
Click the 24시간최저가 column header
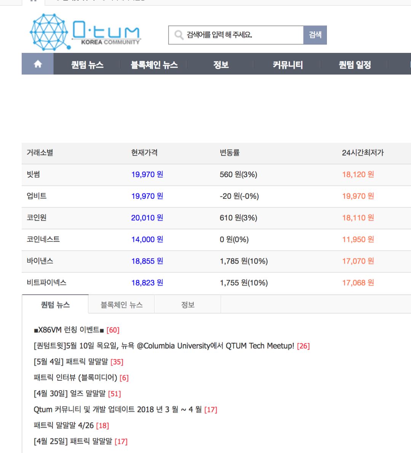point(363,153)
